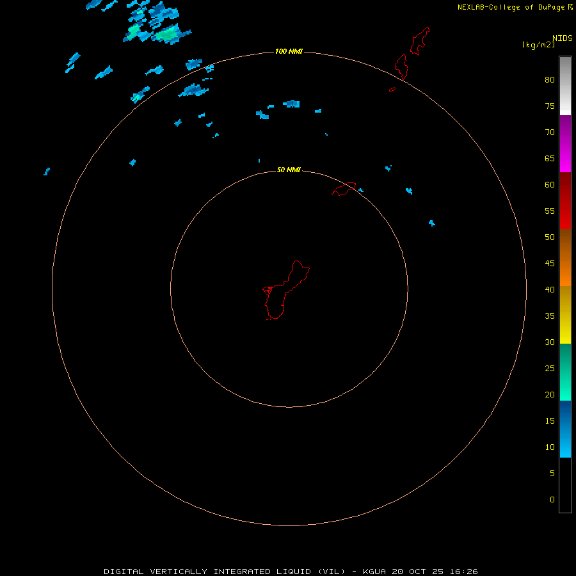The image size is (576, 576).
Task: Click the 40 value on the color scale
Action: pyautogui.click(x=550, y=290)
